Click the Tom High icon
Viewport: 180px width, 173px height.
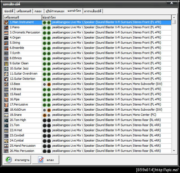point(6,120)
